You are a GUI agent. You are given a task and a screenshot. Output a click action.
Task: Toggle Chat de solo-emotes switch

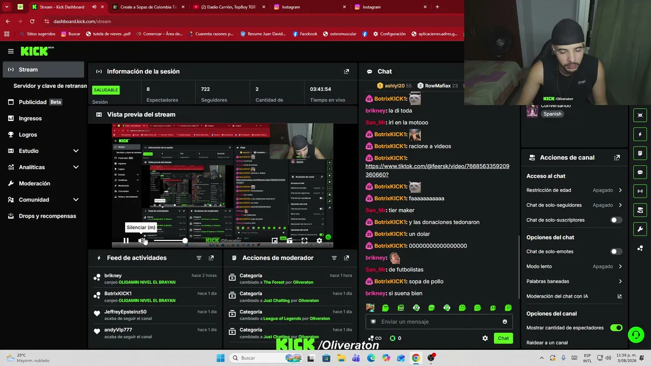[616, 252]
